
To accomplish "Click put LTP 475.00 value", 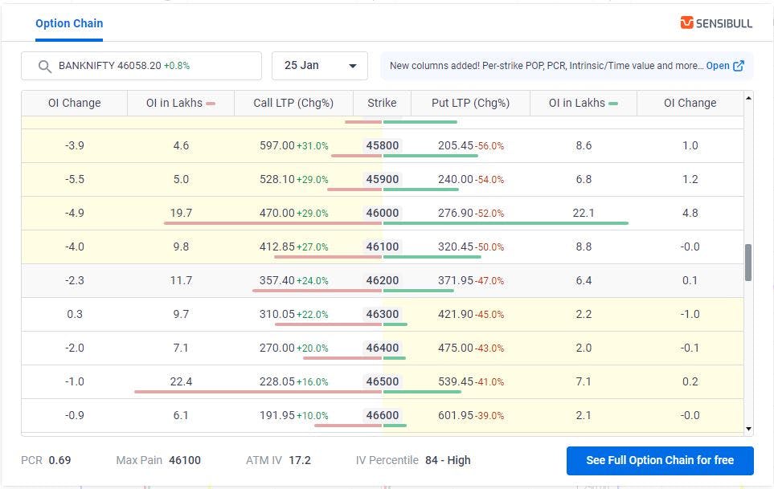I will (x=456, y=348).
